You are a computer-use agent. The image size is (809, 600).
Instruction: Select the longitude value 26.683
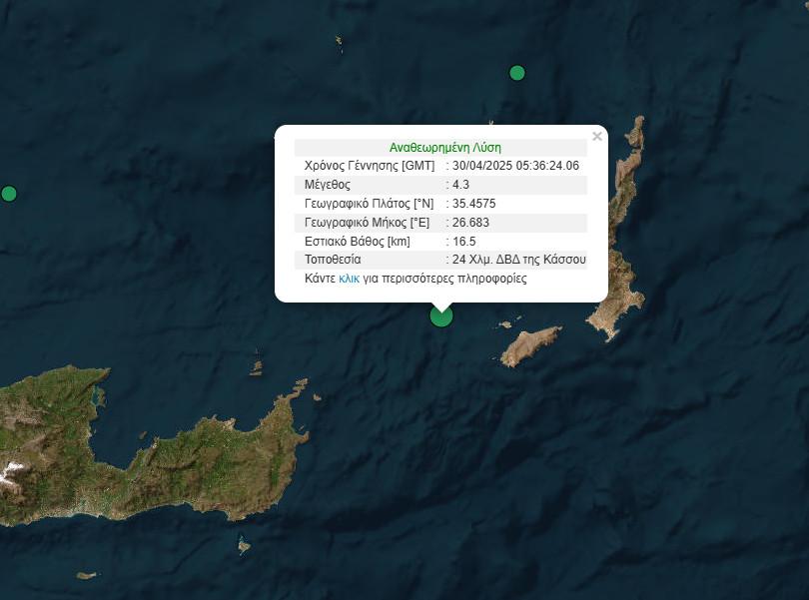click(x=470, y=222)
